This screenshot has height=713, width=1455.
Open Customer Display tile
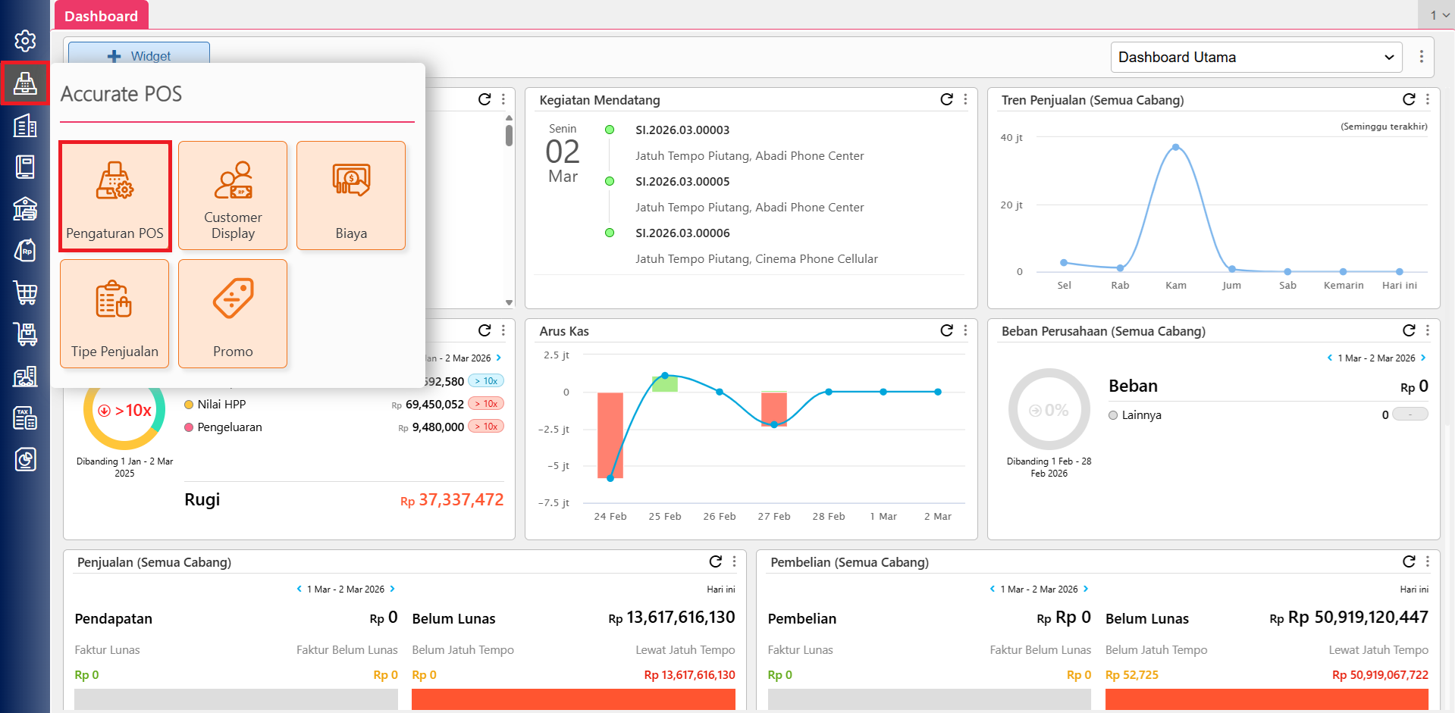(x=233, y=195)
